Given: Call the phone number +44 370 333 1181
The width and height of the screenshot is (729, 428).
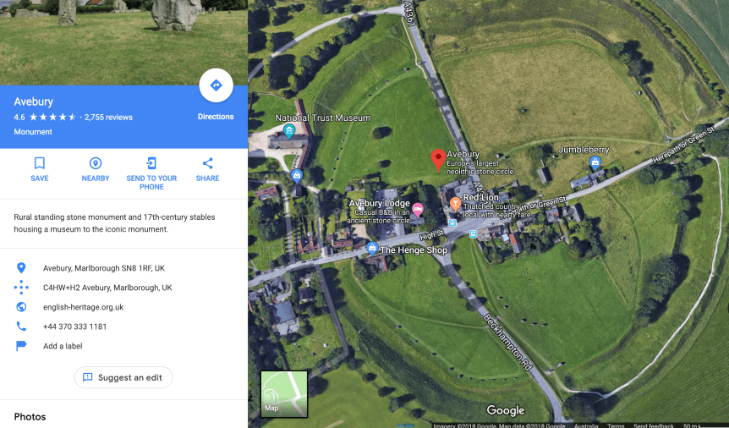Looking at the screenshot, I should (x=75, y=326).
